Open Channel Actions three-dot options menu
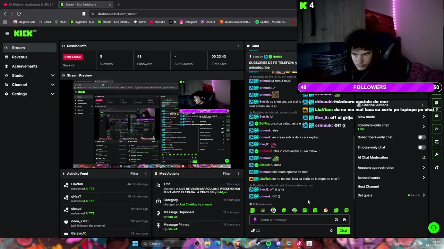The width and height of the screenshot is (444, 249). (422, 105)
